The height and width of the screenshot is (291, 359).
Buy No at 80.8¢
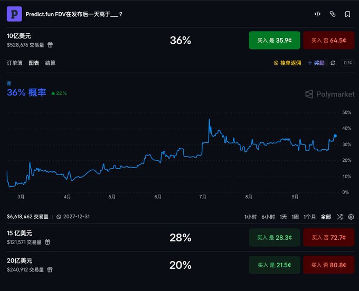pyautogui.click(x=329, y=265)
